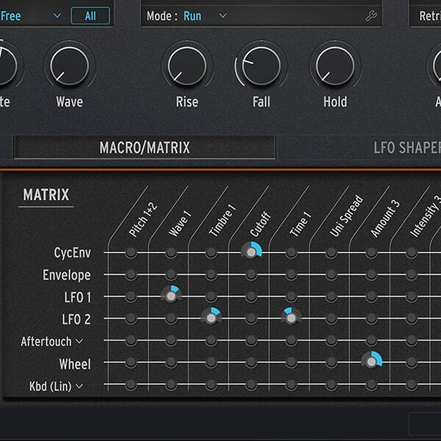Viewport: 441px width, 441px height.
Task: Toggle the Aftertouch to Cutoff routing point
Action: pos(251,340)
